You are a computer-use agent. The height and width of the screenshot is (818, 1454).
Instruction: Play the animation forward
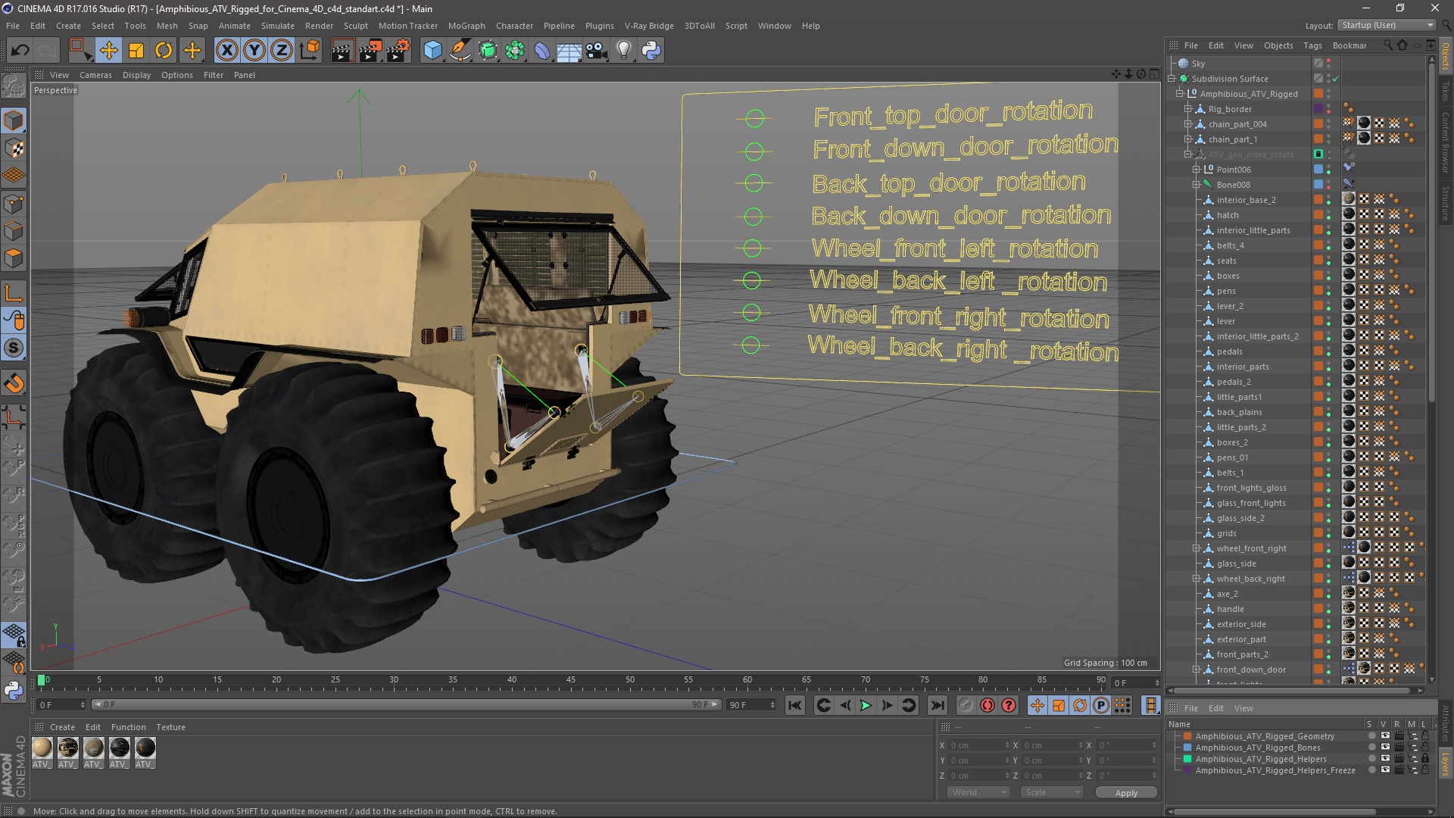(866, 706)
